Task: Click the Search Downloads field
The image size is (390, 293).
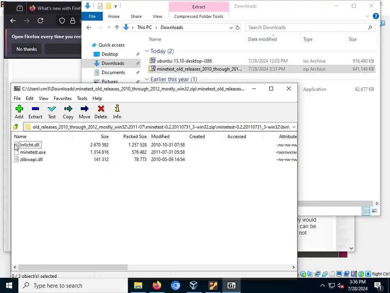Action: point(310,27)
